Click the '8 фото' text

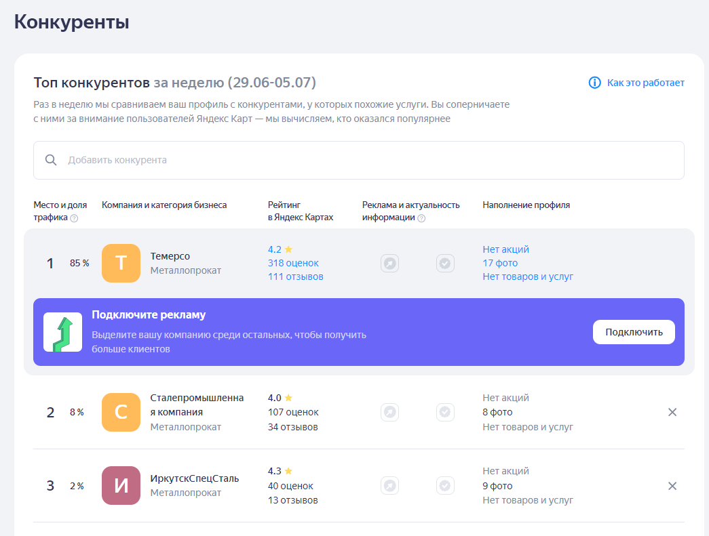(497, 412)
